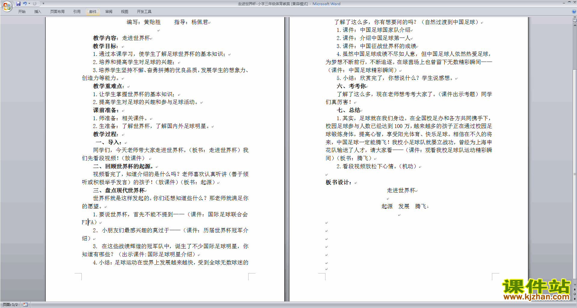This screenshot has width=577, height=308.
Task: Click the split-window handle above the ruler button
Action: point(575,17)
